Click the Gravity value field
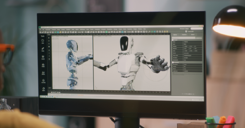Screen dimensions: 245x128 pos(193,66)
